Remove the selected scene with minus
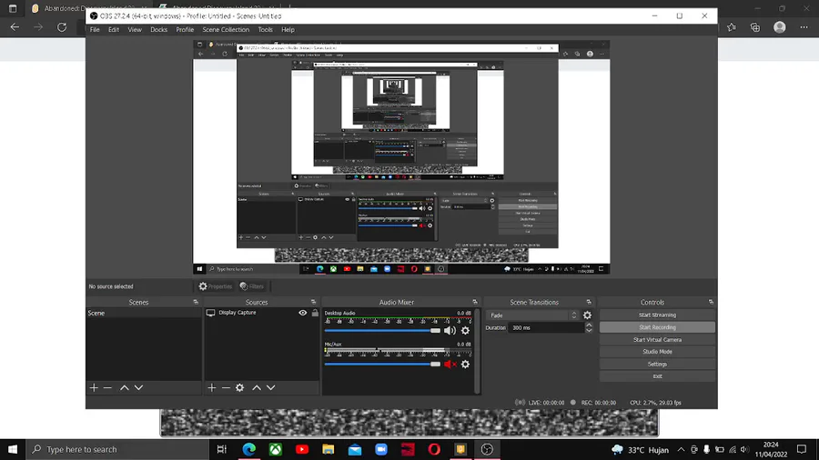The height and width of the screenshot is (460, 819). 107,387
